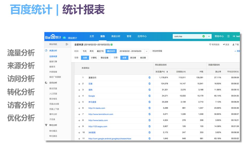This screenshot has height=147, width=249.
Task: Open the 主页 nav tab
Action: [x=92, y=36]
